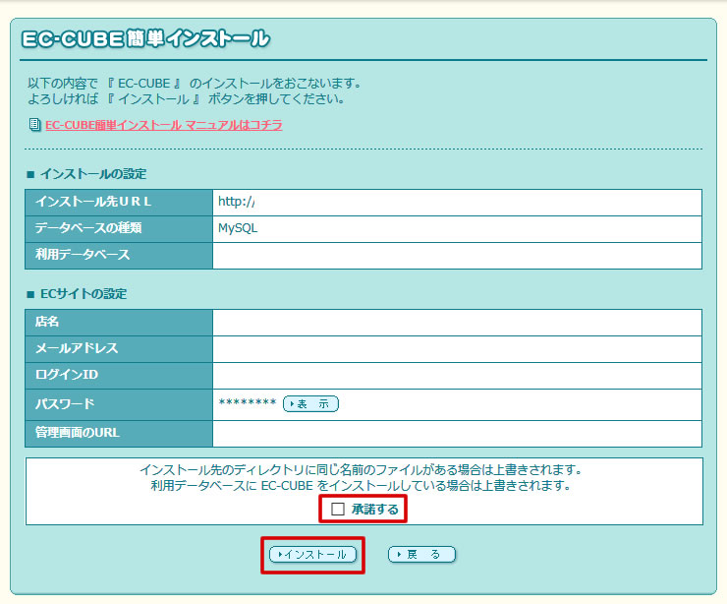Click the ログインID value cell
This screenshot has height=604, width=727.
click(457, 376)
